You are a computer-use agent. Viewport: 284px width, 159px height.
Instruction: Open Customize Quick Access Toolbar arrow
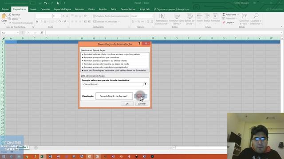pos(64,3)
